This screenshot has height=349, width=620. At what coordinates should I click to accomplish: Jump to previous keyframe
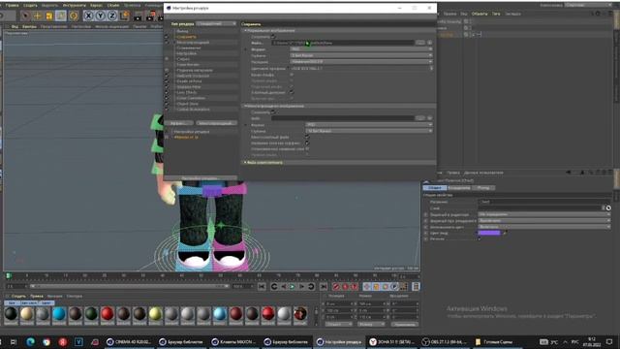pyautogui.click(x=274, y=287)
